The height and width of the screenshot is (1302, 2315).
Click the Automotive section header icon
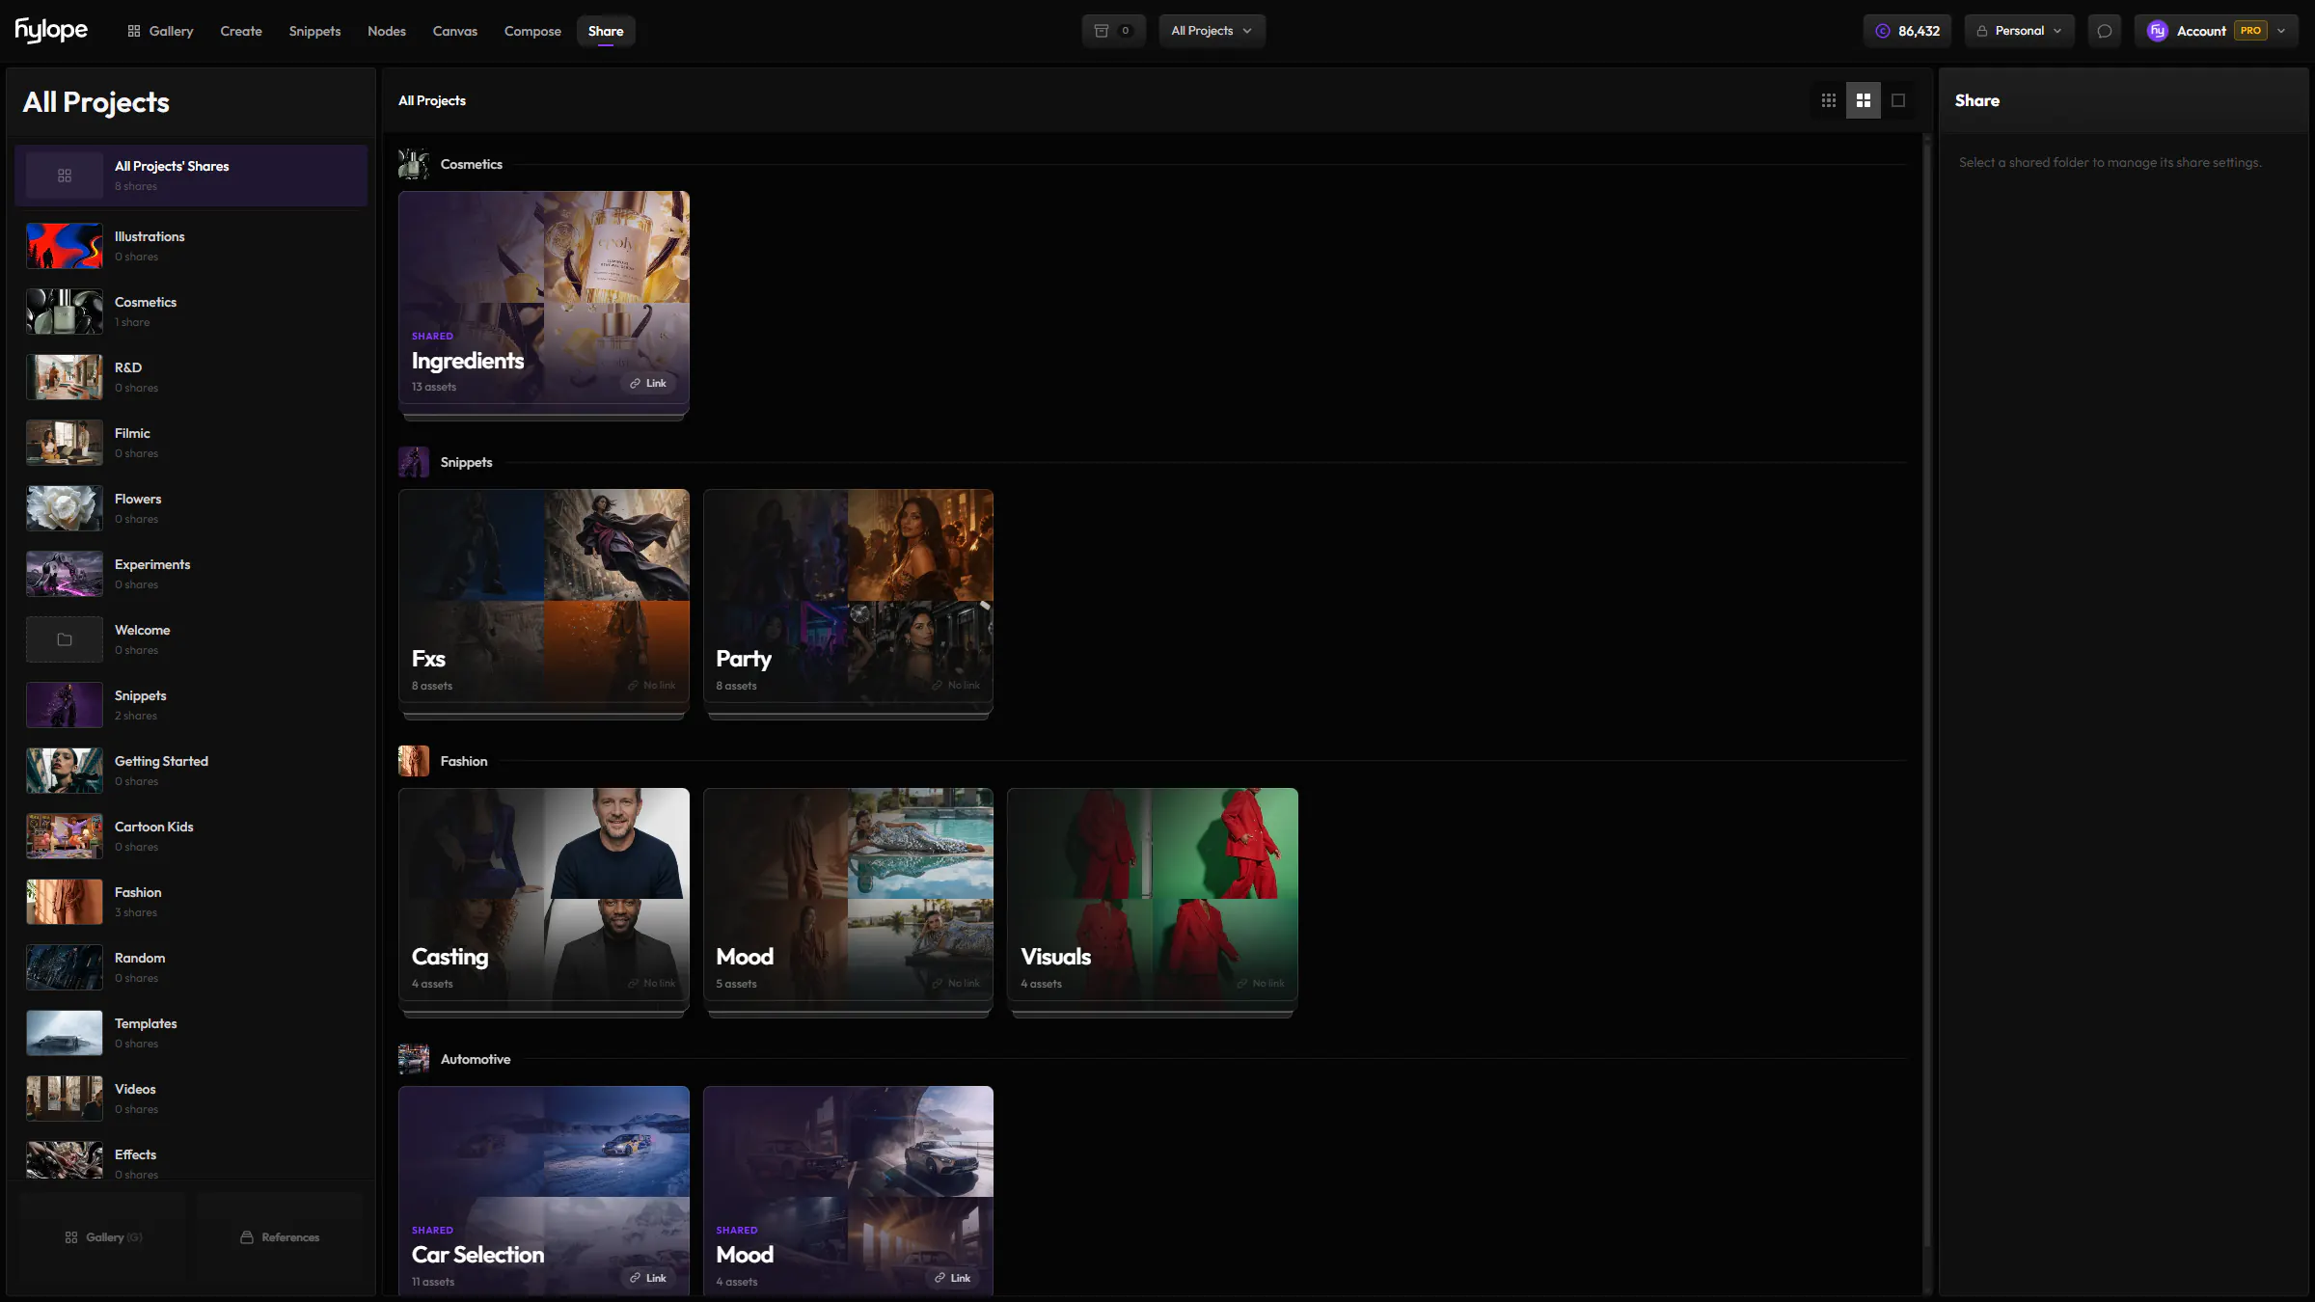click(414, 1059)
